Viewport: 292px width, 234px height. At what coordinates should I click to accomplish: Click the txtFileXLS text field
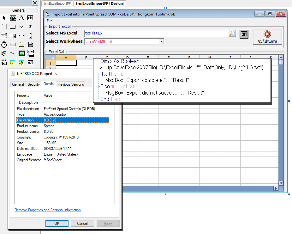click(x=156, y=33)
